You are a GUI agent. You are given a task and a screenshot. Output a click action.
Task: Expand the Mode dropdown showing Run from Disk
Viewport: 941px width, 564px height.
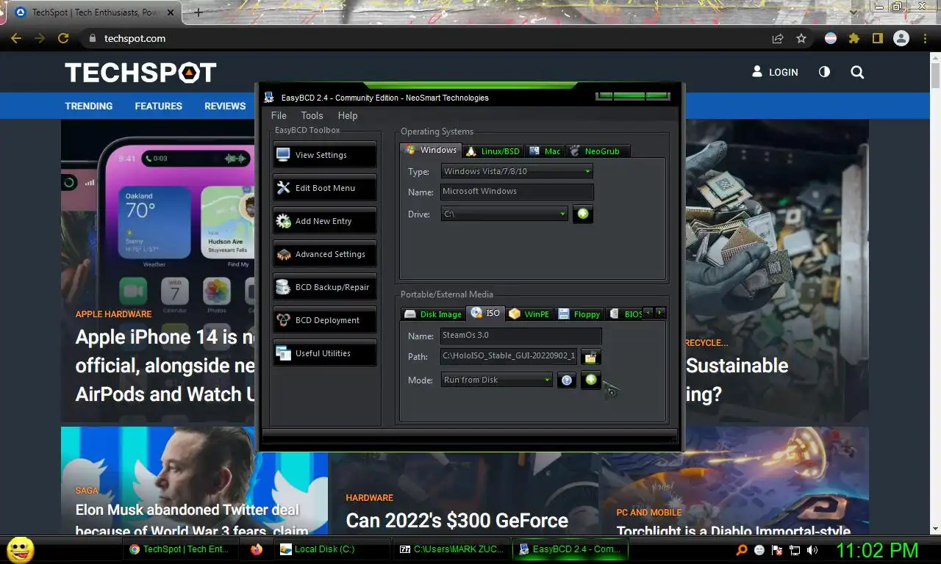[497, 380]
